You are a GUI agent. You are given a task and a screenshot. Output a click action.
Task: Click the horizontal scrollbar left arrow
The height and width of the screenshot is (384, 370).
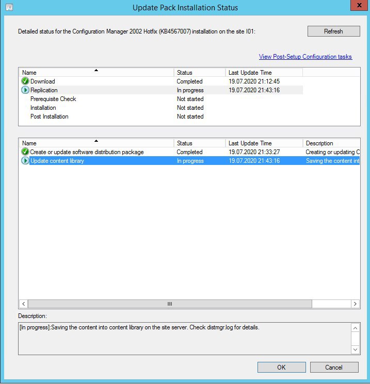(24, 304)
